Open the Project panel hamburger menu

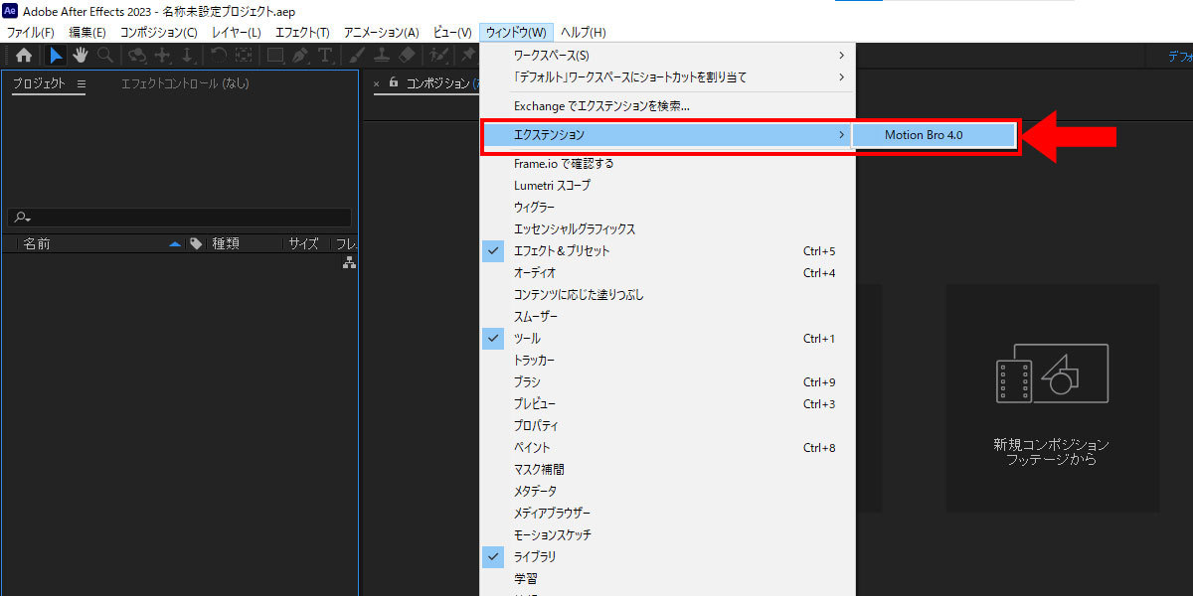tap(81, 83)
